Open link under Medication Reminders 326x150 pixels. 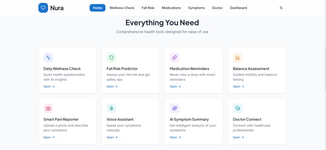[x=175, y=87]
